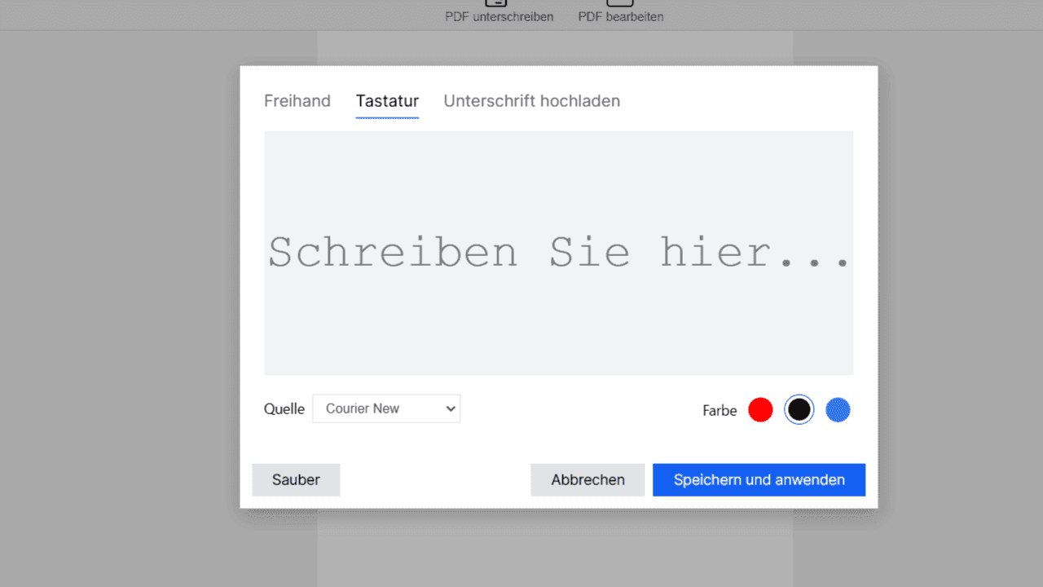Click the Quelle label
The width and height of the screenshot is (1043, 587).
[284, 409]
